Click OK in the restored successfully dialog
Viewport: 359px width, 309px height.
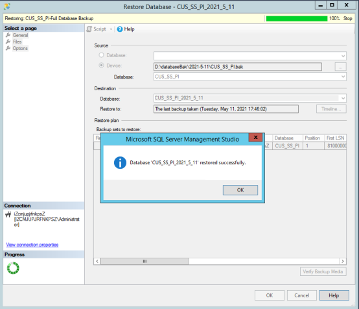[240, 190]
